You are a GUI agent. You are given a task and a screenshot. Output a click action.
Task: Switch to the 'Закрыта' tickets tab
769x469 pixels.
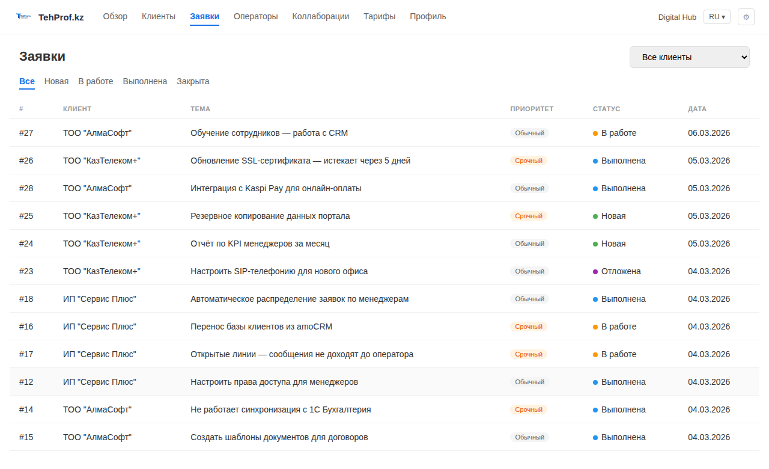tap(192, 81)
